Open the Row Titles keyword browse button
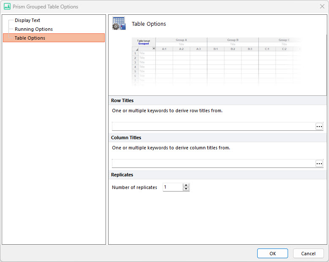The image size is (329, 262). [x=319, y=127]
